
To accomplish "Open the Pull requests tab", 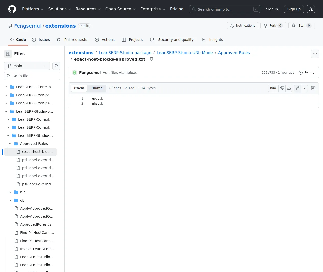I will click(72, 40).
